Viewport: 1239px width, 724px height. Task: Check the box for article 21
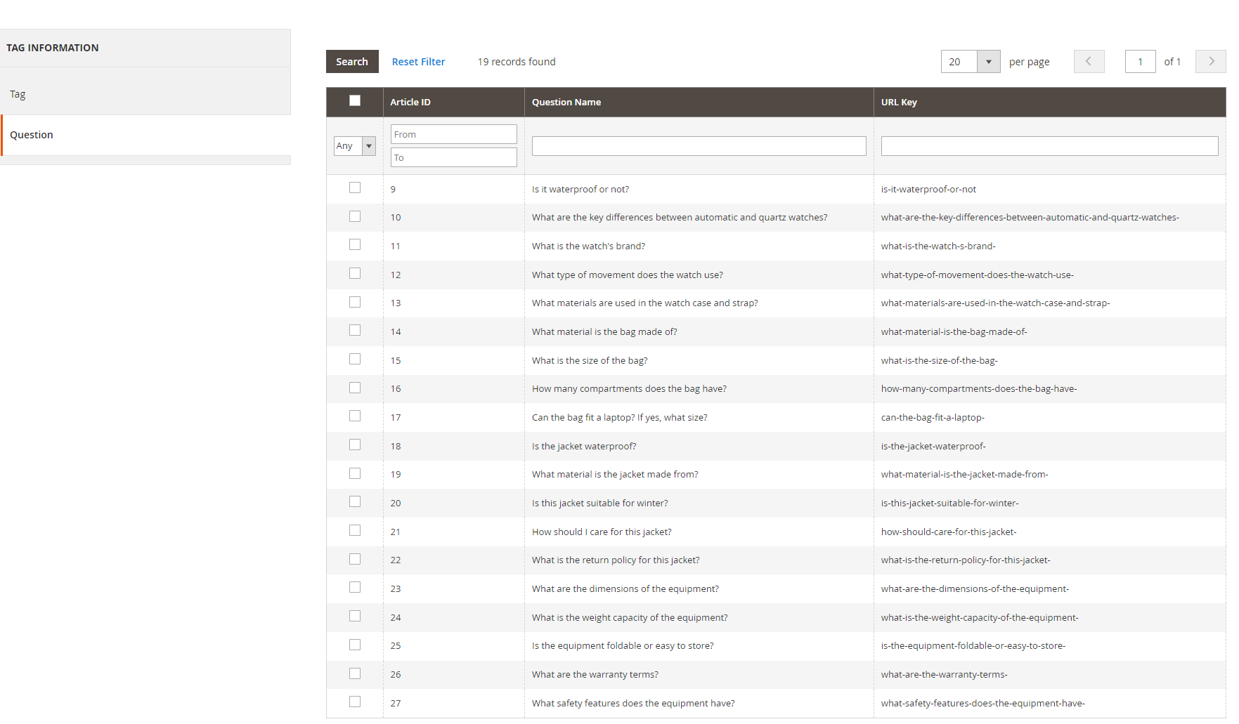pyautogui.click(x=355, y=530)
